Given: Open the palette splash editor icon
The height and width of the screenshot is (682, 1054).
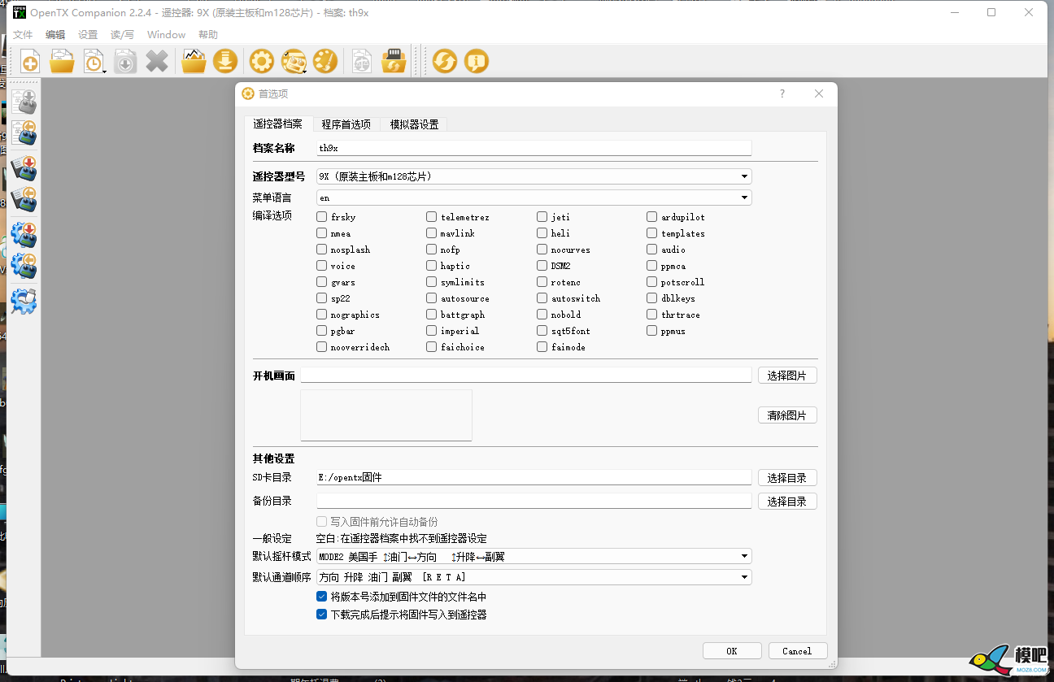Looking at the screenshot, I should [325, 61].
